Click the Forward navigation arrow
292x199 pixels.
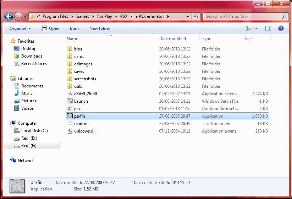coord(18,16)
